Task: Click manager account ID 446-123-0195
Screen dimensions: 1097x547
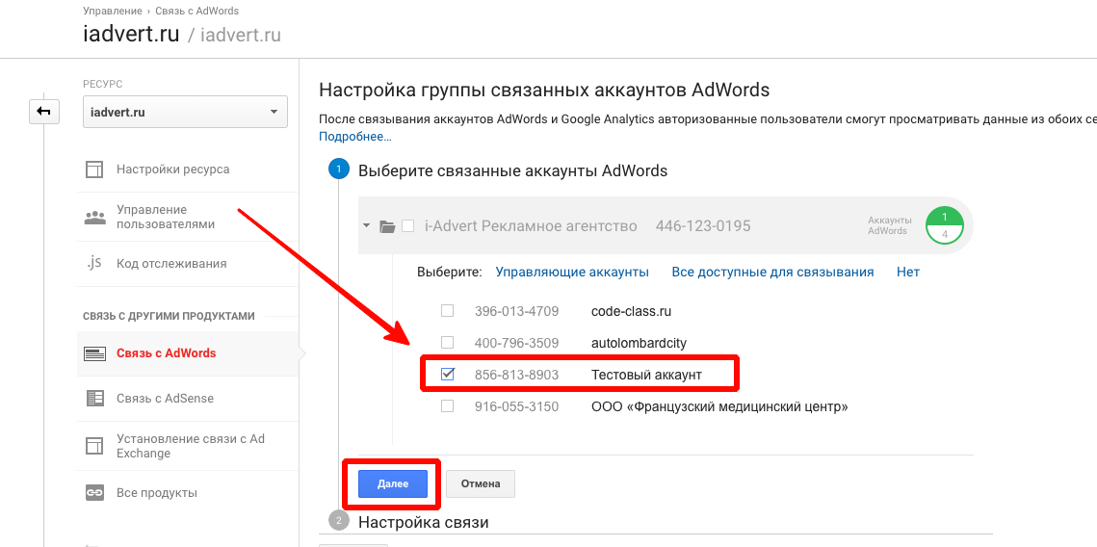Action: pos(702,226)
